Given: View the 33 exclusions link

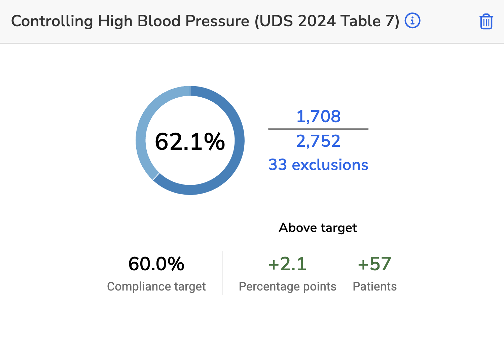Looking at the screenshot, I should tap(318, 165).
